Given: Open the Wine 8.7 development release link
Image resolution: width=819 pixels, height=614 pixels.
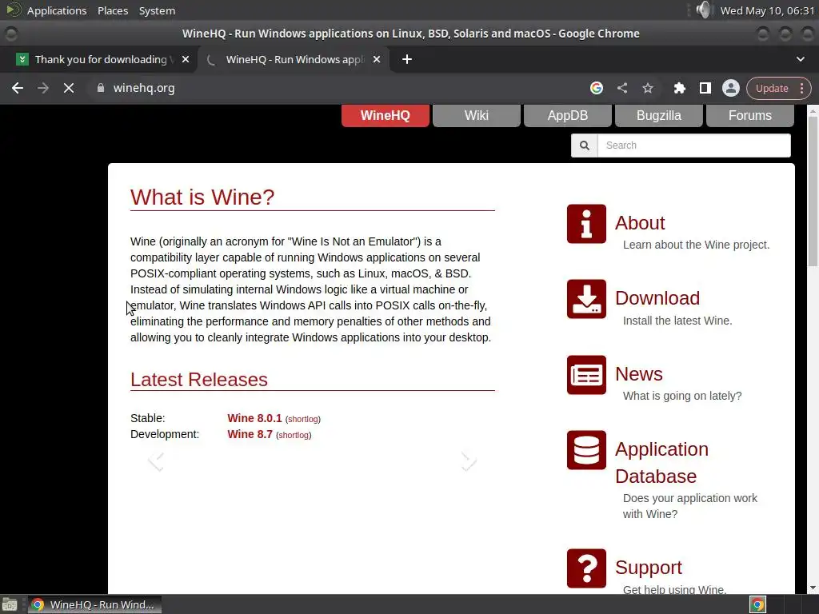Looking at the screenshot, I should point(250,434).
